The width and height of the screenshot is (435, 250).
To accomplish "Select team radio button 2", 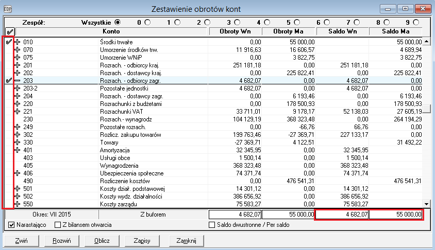I will (207, 23).
